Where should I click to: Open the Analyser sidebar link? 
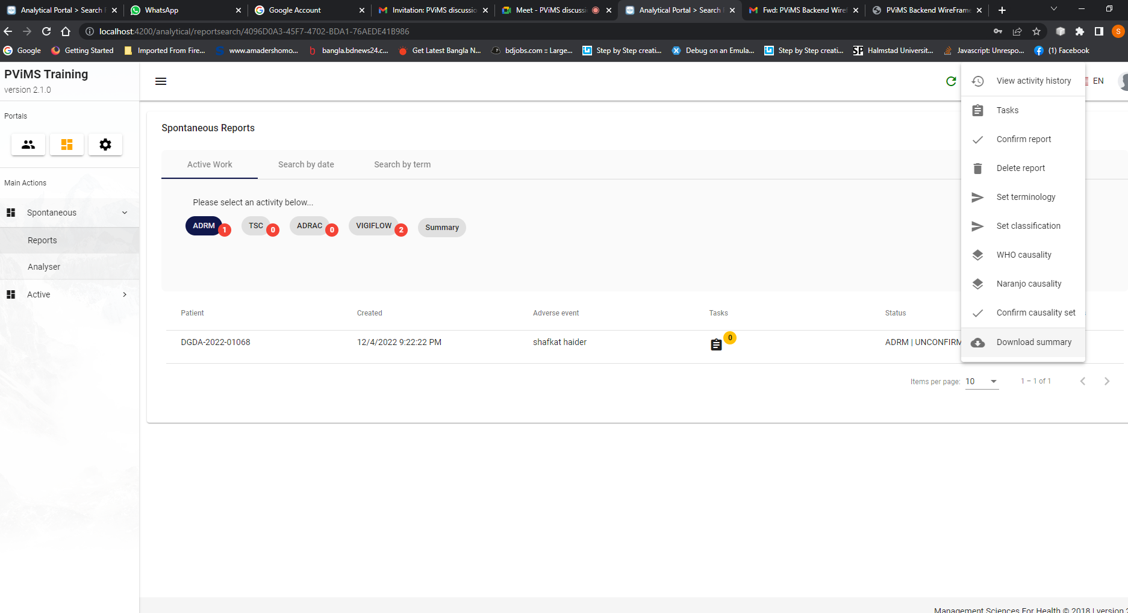(x=44, y=267)
